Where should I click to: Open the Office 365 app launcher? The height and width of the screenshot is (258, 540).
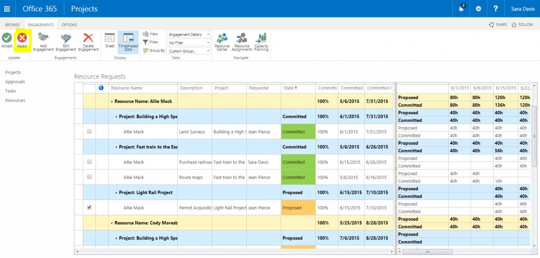(7, 9)
